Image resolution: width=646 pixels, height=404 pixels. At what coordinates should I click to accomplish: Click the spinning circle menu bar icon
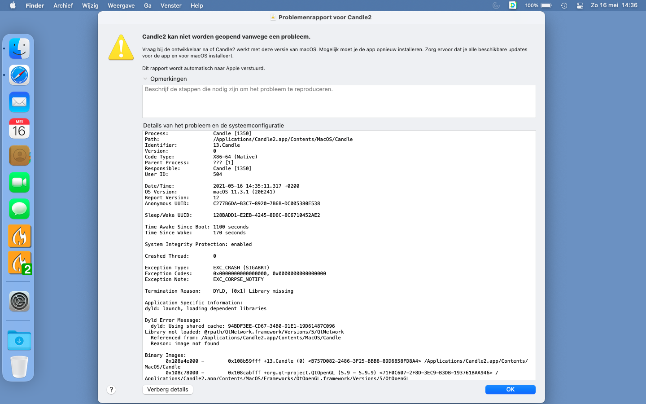tap(496, 5)
